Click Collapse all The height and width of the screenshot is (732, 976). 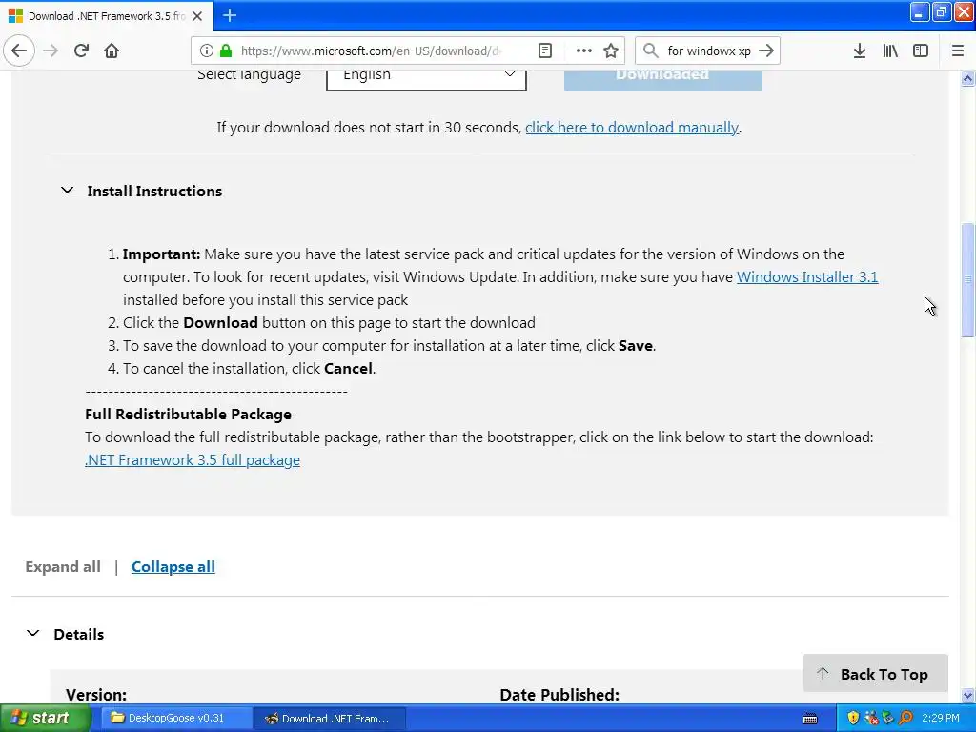pyautogui.click(x=173, y=567)
